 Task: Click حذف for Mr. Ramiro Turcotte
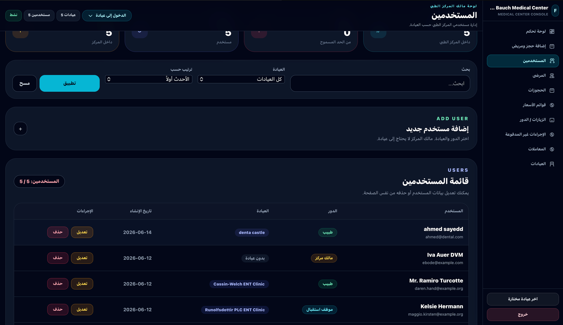coord(58,284)
